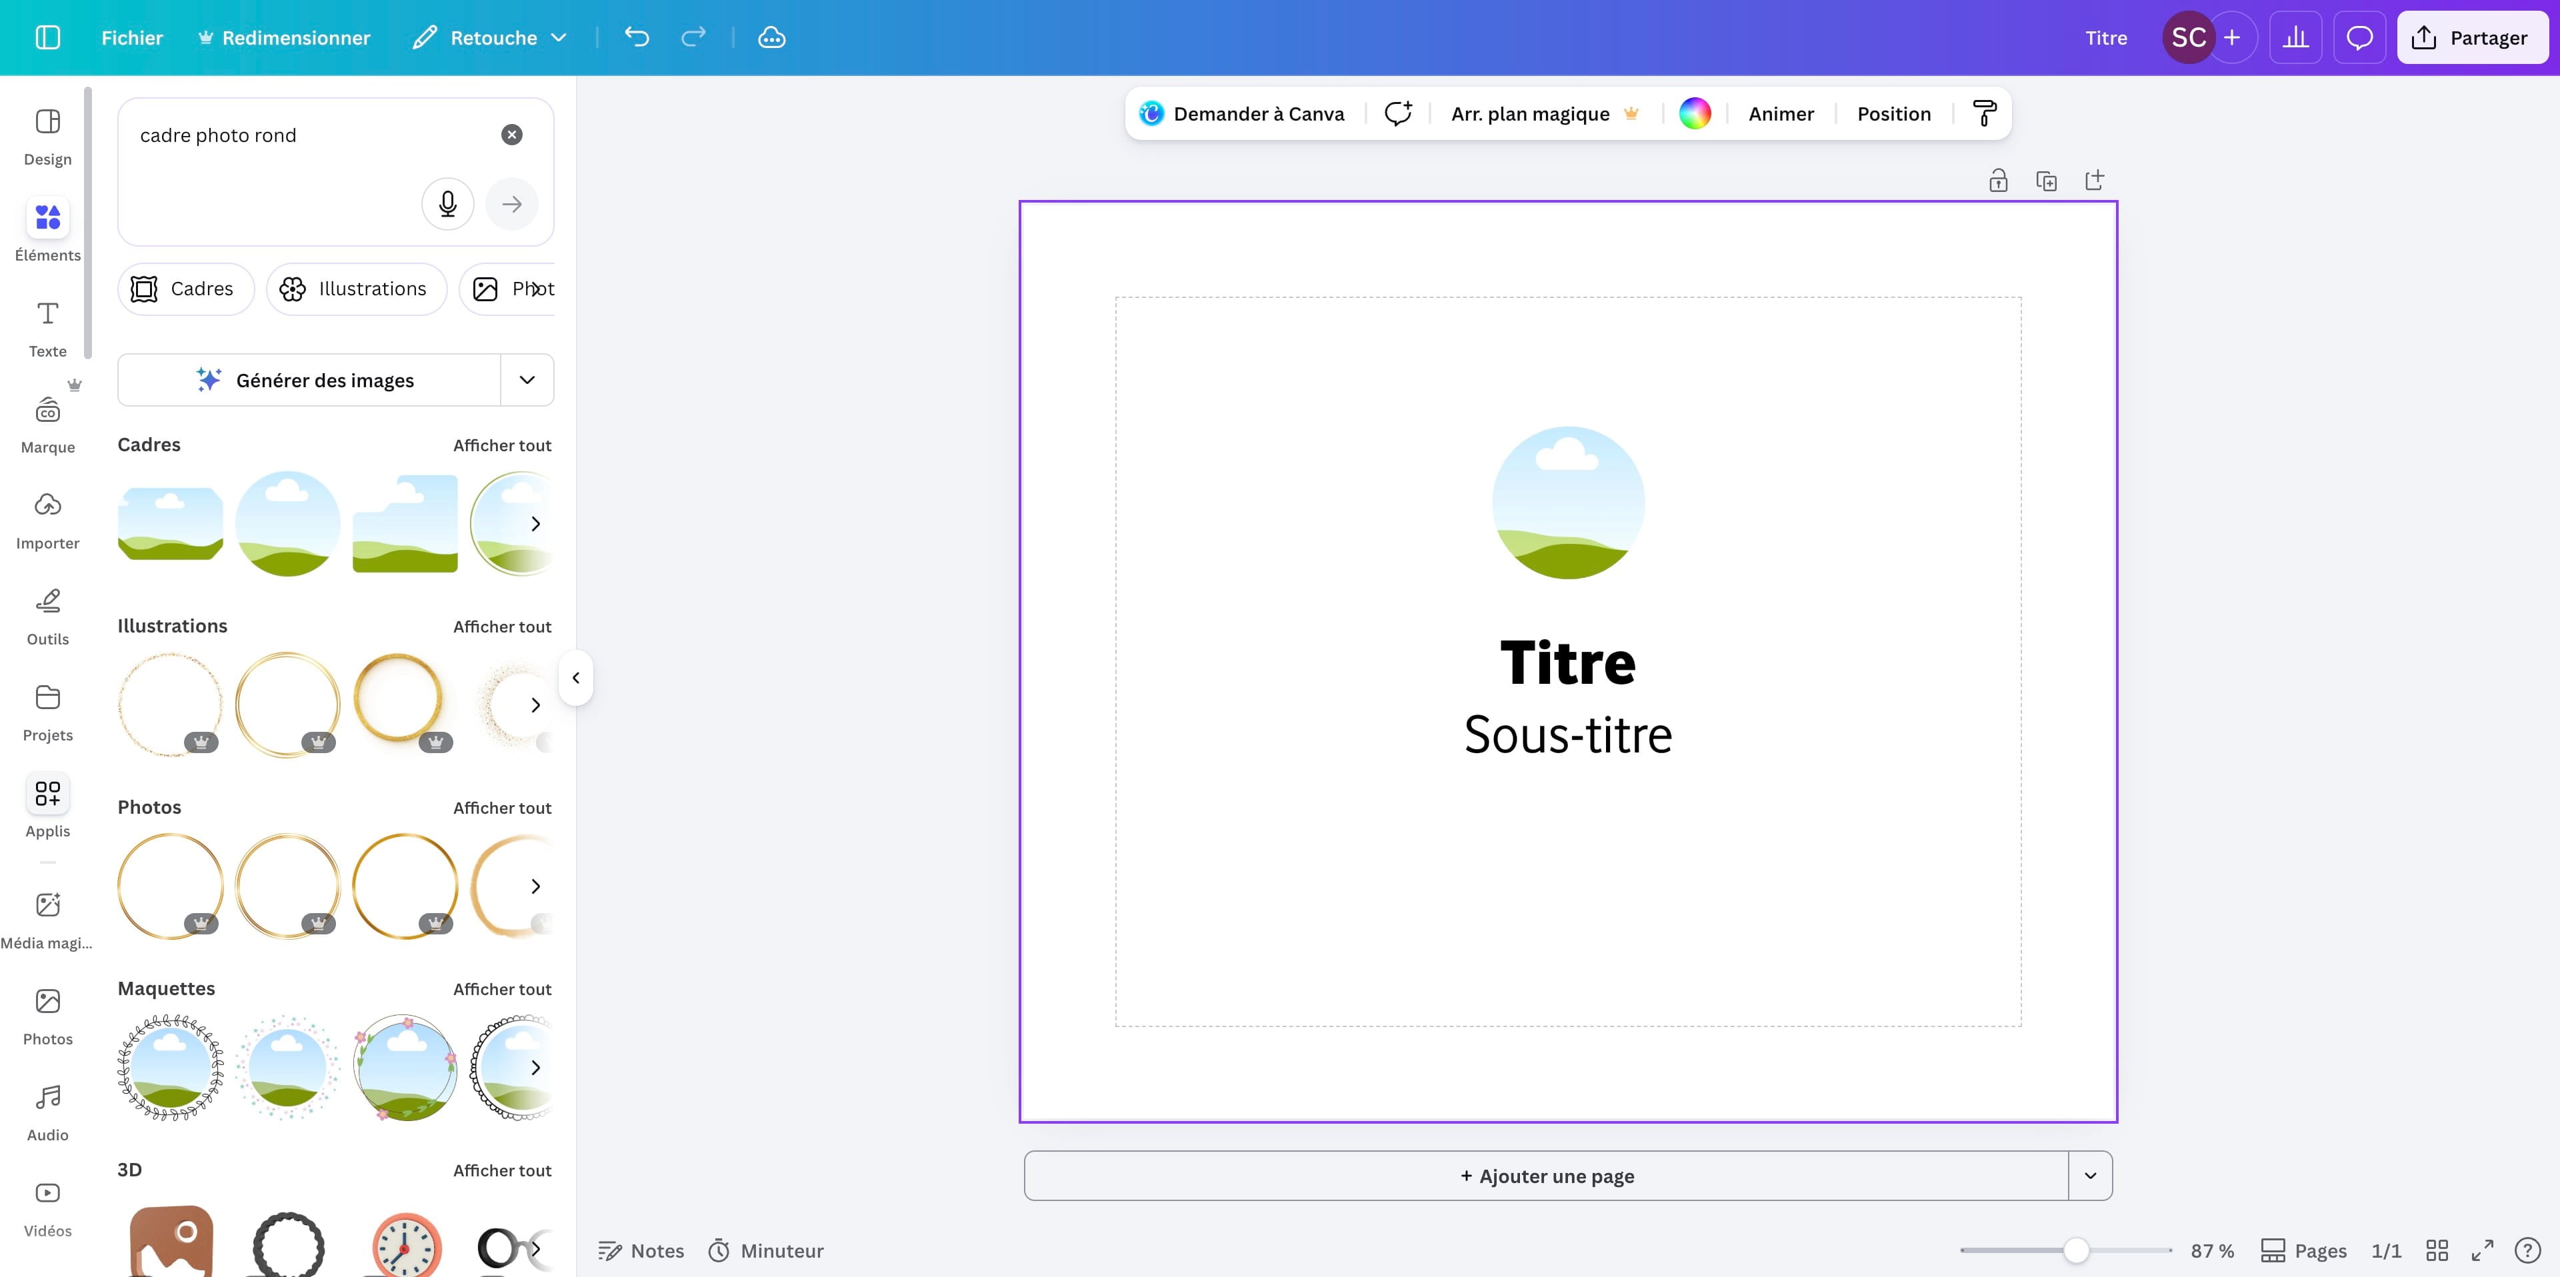Open the Design sidebar tab

[x=48, y=137]
